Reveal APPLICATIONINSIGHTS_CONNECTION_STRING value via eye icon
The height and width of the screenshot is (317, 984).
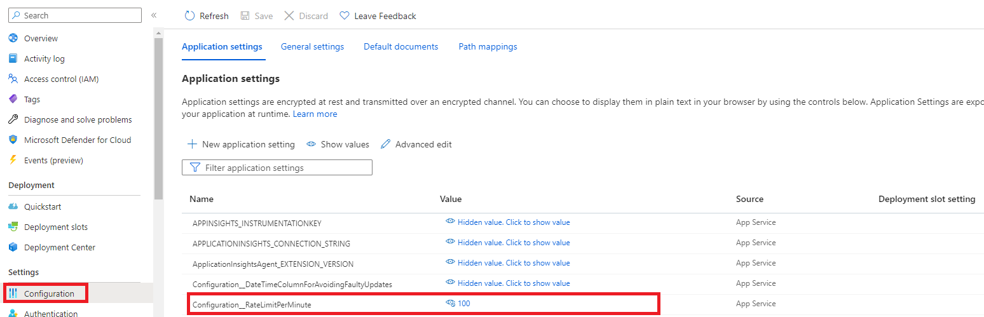point(450,242)
